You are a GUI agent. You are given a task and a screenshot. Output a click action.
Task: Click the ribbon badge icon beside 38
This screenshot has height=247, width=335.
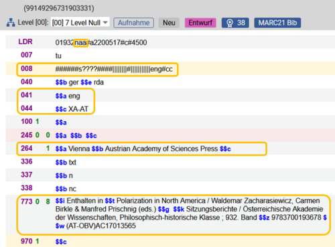click(230, 23)
